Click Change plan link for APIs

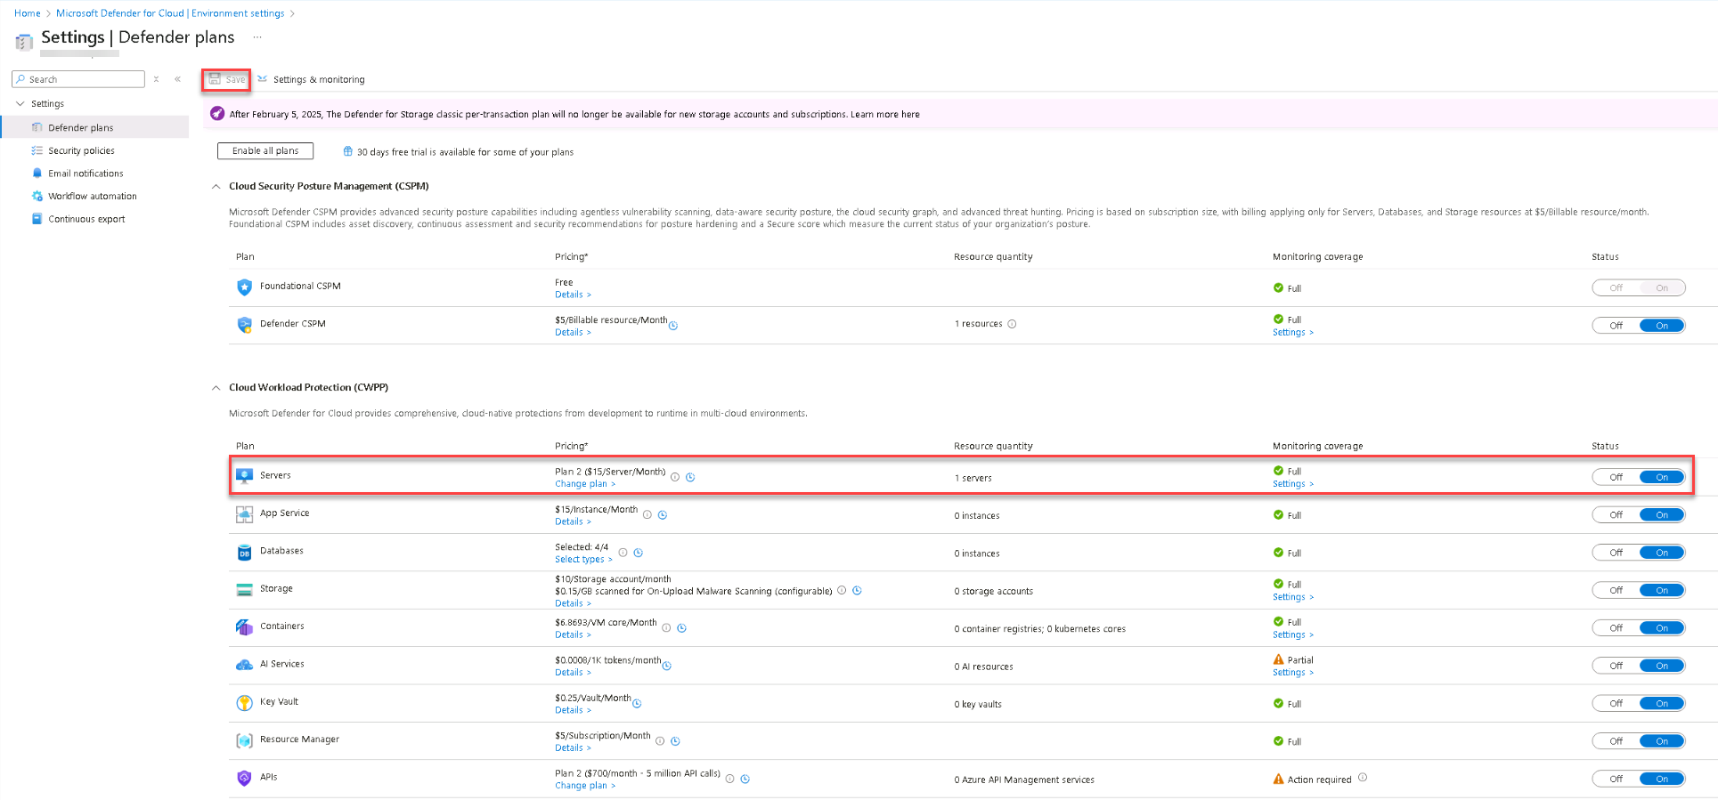click(585, 786)
